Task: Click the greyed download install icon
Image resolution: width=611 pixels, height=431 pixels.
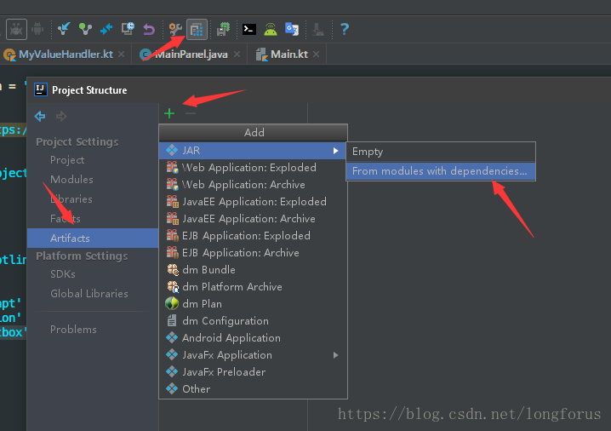Action: 318,29
